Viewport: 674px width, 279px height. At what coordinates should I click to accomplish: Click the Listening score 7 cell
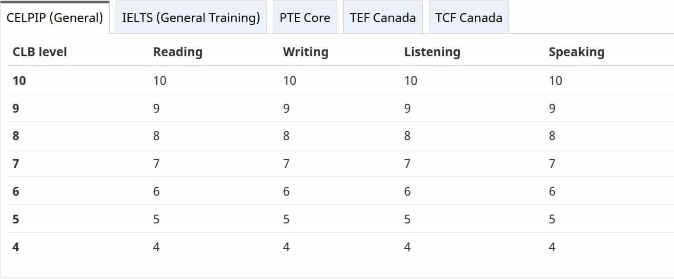[x=408, y=163]
